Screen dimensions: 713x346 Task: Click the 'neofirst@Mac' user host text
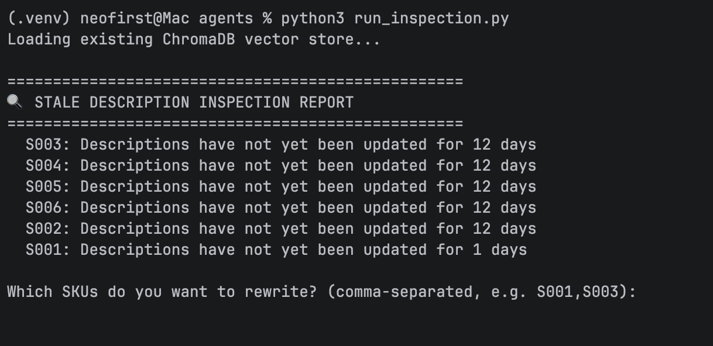click(x=135, y=19)
